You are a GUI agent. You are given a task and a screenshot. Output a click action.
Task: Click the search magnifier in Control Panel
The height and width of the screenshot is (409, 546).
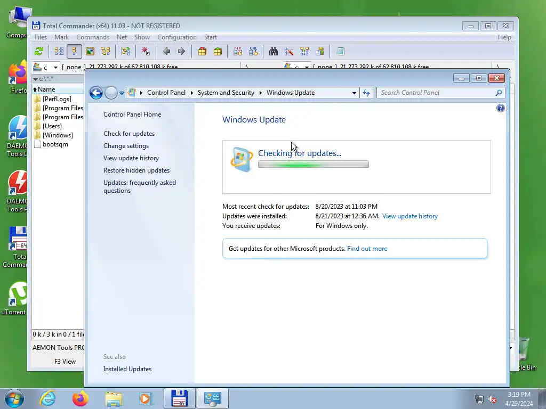[499, 93]
